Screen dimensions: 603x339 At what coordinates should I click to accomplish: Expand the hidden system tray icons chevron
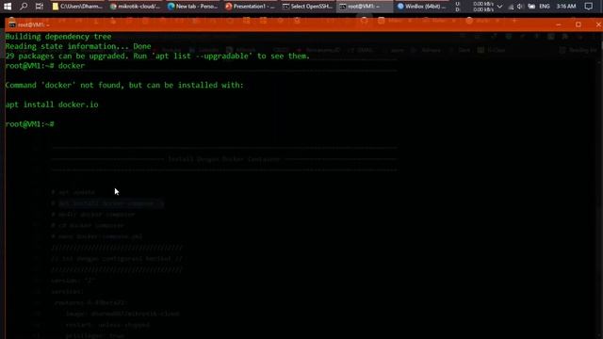499,7
